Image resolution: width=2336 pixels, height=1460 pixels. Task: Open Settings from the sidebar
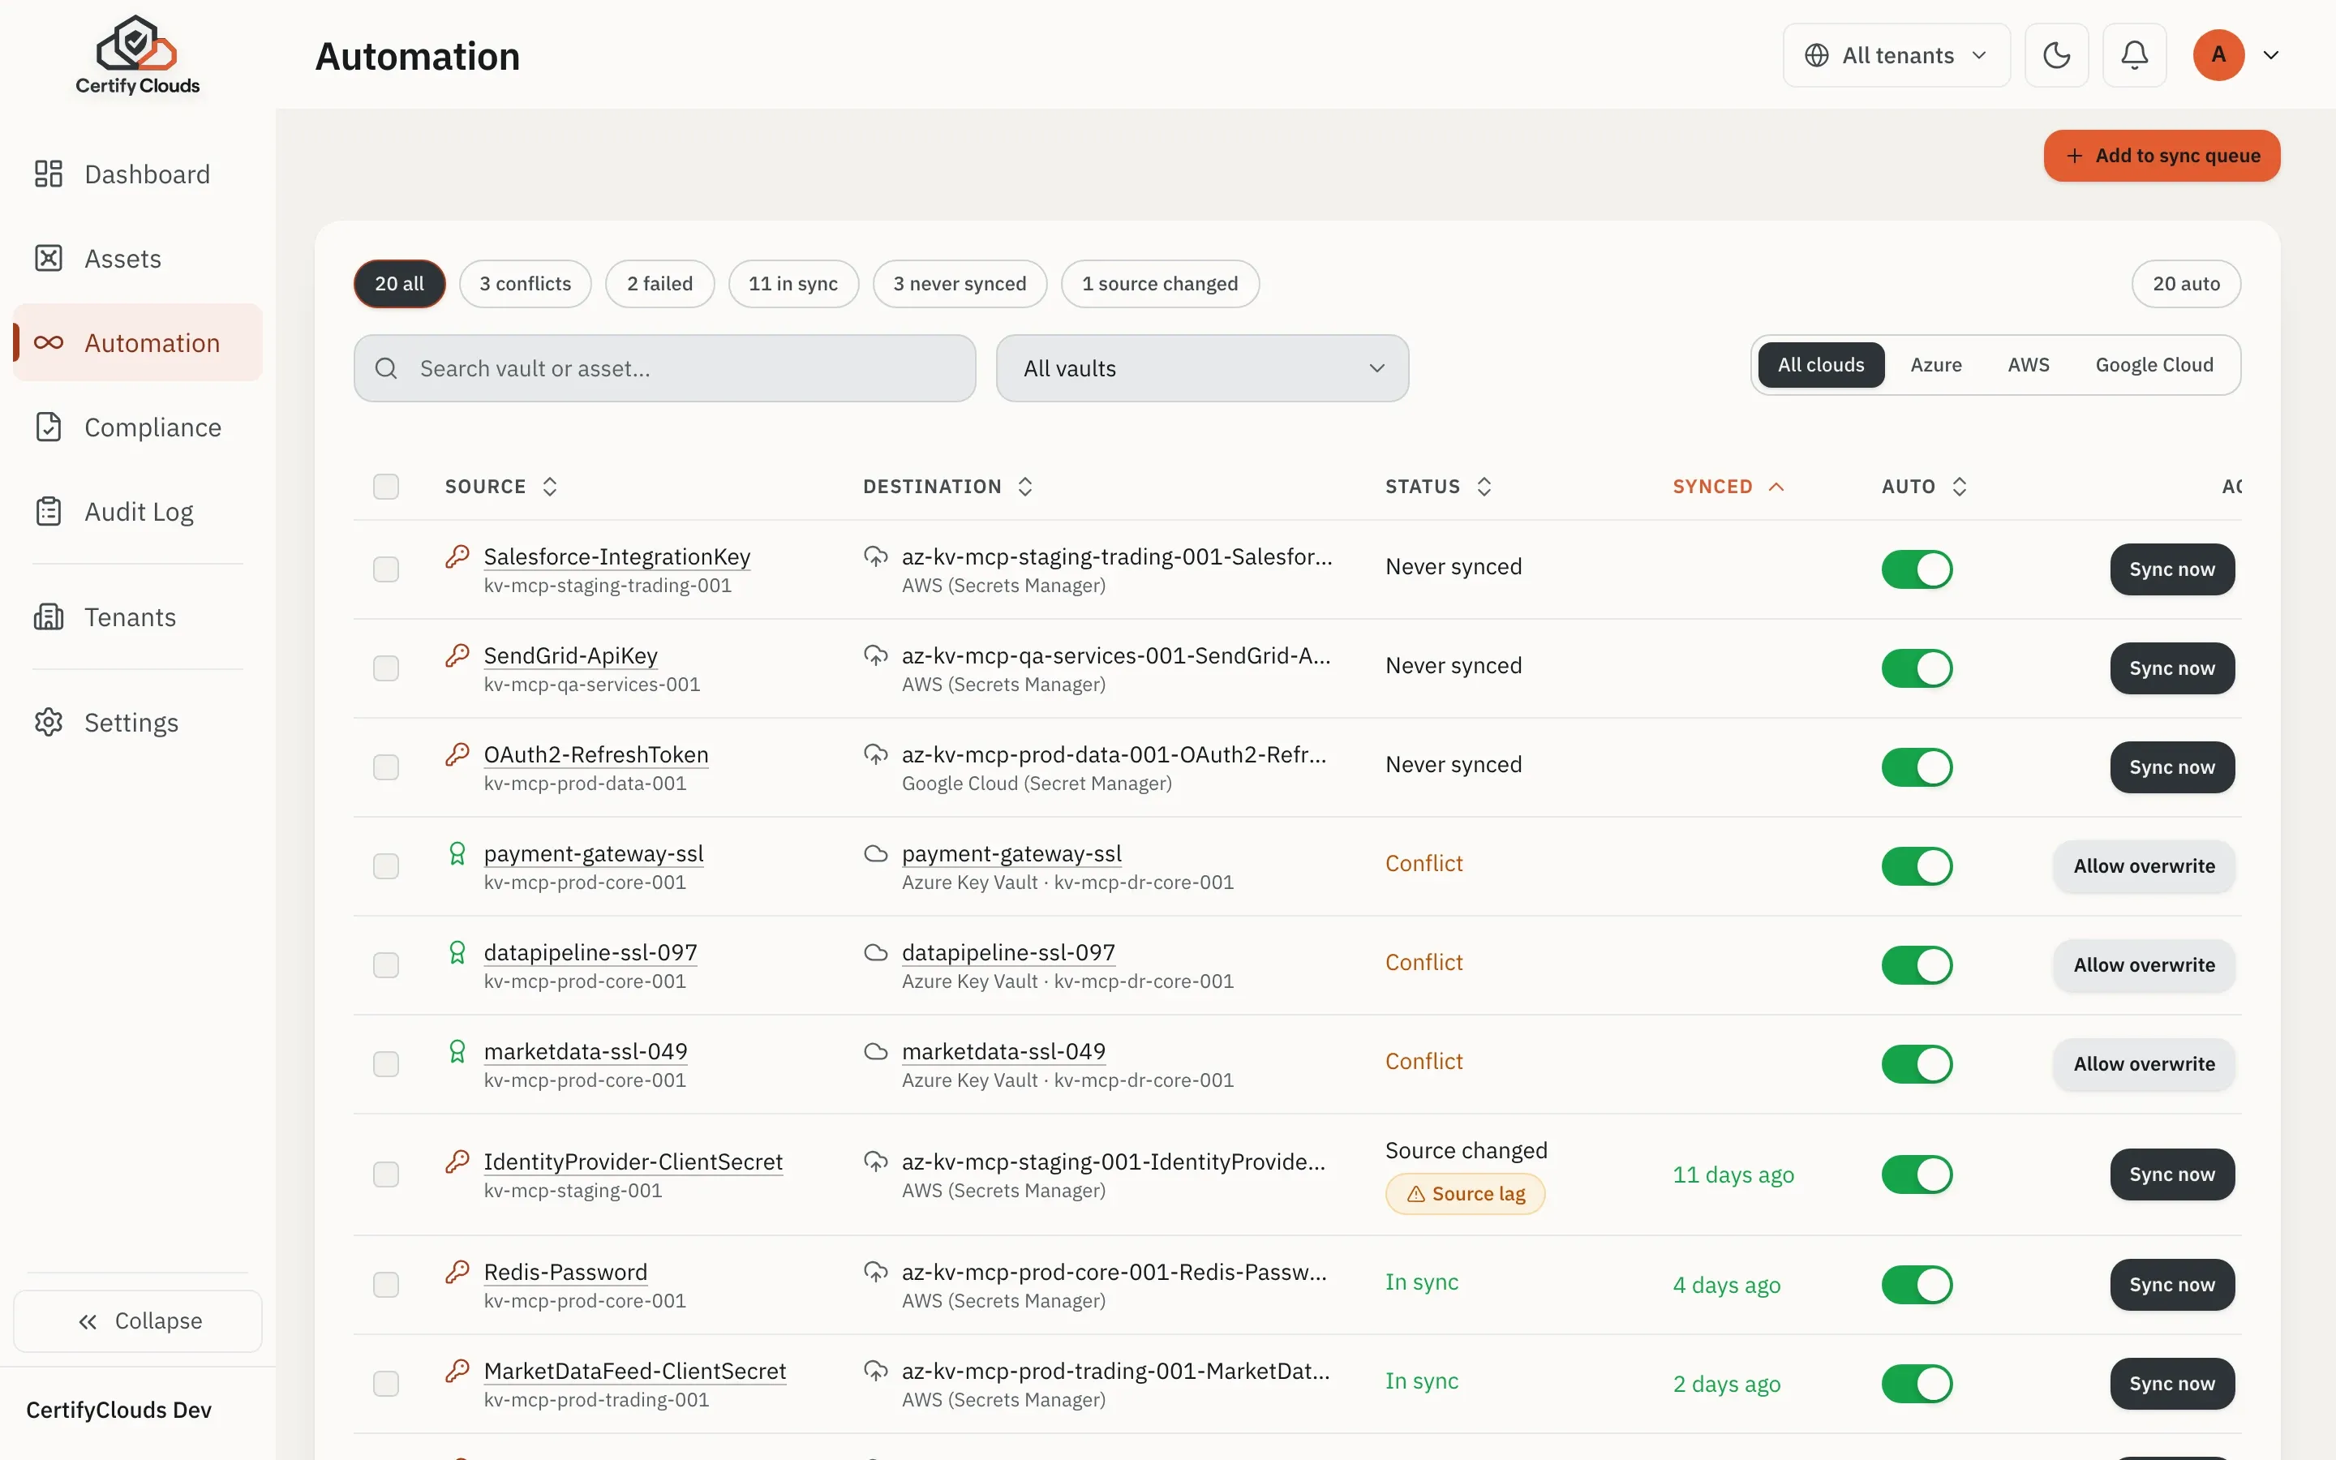tap(137, 721)
